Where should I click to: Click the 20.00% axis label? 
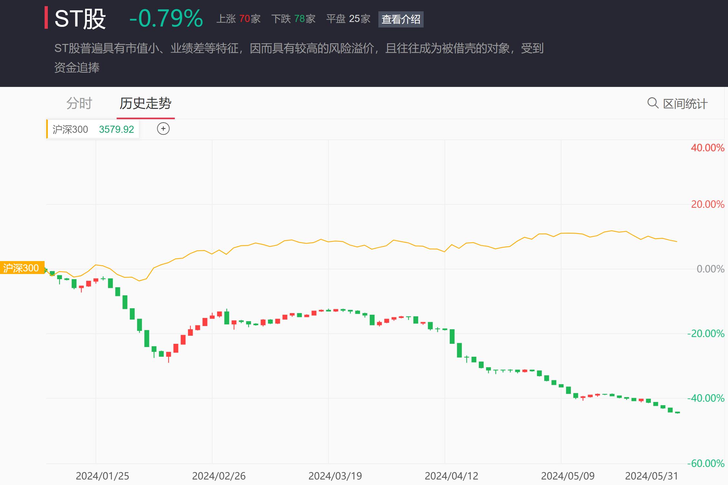(x=708, y=204)
